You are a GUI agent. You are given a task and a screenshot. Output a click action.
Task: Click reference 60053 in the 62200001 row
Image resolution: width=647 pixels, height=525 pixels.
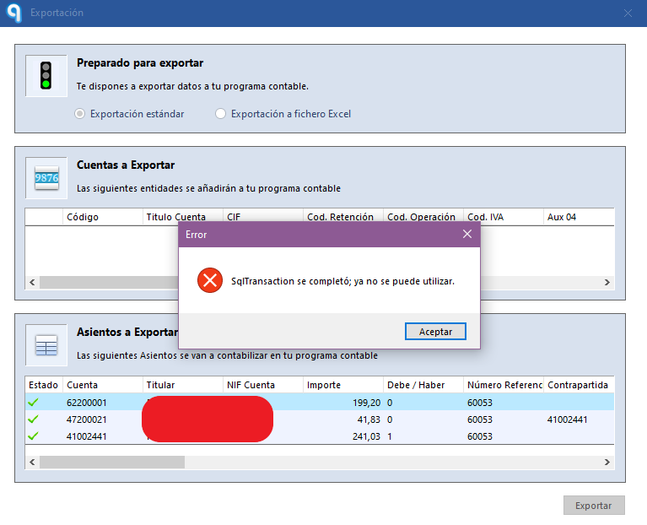480,403
